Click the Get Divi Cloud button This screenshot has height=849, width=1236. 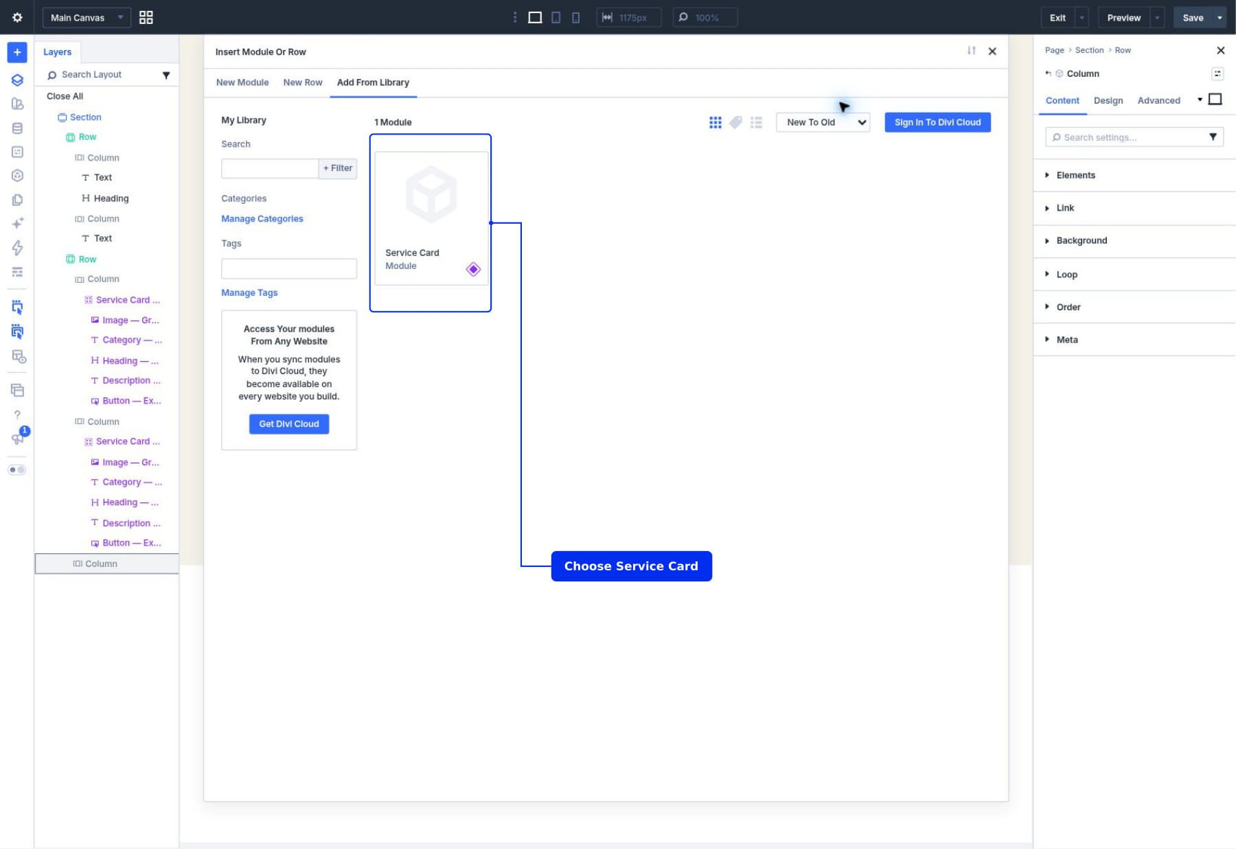[289, 424]
